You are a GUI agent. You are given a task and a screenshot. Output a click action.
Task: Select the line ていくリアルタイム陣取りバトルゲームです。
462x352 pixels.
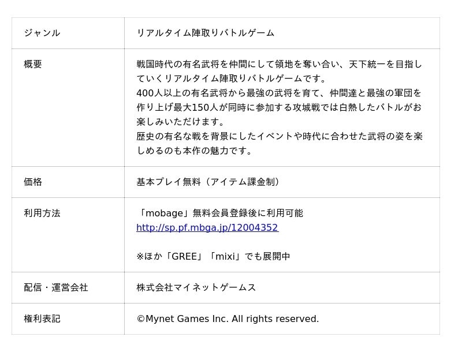(x=232, y=78)
